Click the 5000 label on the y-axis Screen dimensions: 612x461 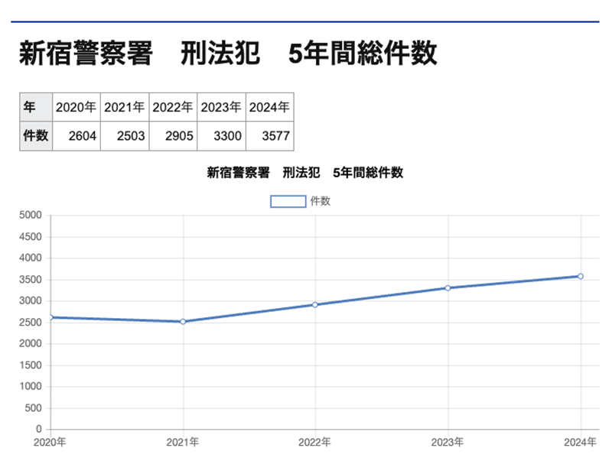click(30, 216)
